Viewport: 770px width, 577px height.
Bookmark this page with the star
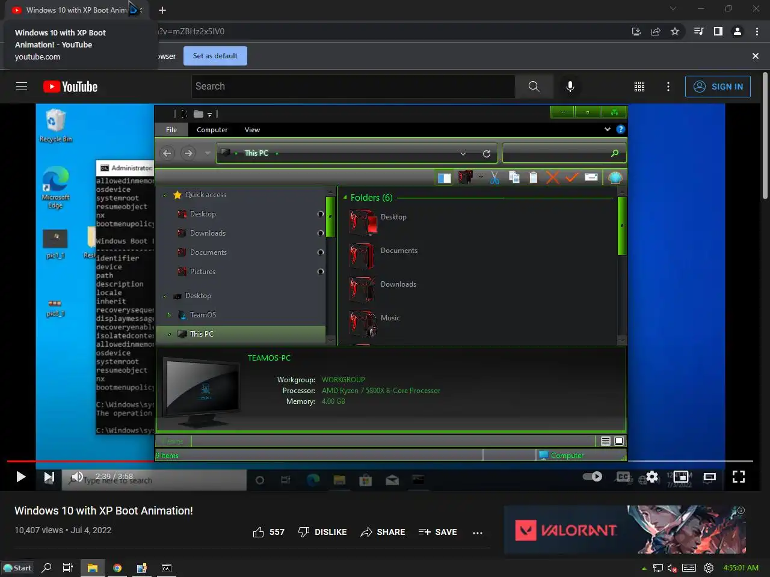click(675, 31)
